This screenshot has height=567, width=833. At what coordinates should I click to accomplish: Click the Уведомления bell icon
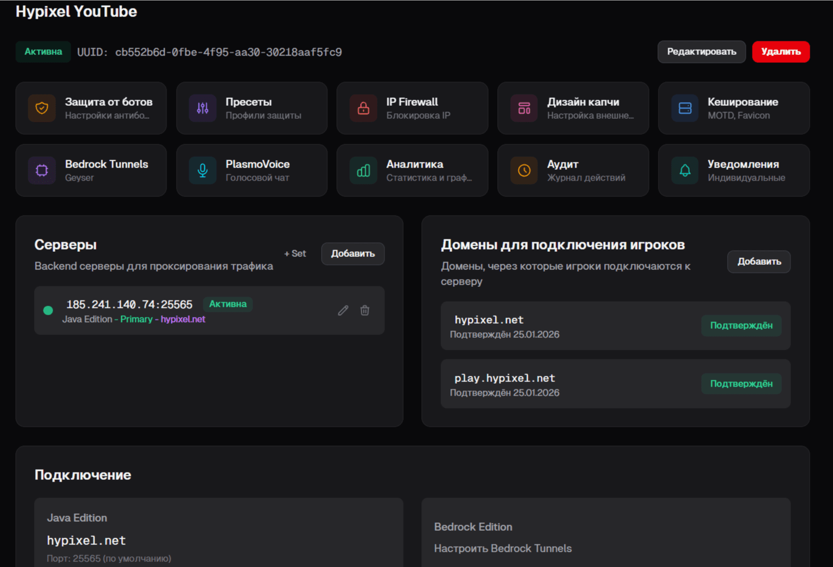[x=685, y=170]
